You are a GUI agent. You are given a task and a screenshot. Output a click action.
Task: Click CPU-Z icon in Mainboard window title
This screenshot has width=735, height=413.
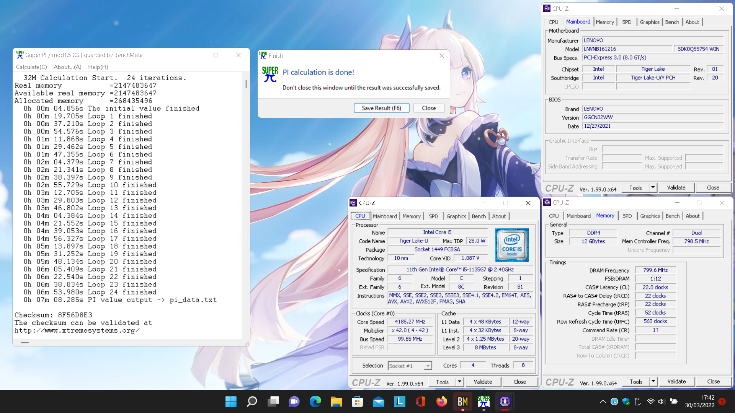point(547,8)
